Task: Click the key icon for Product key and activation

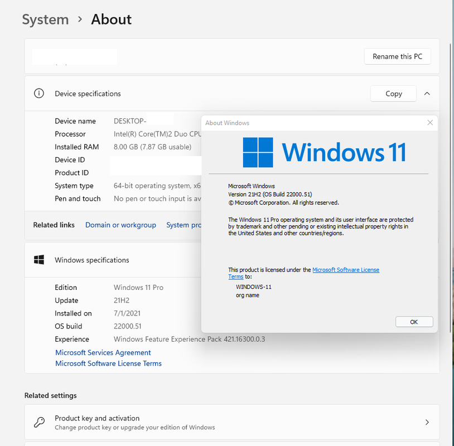Action: click(x=39, y=422)
